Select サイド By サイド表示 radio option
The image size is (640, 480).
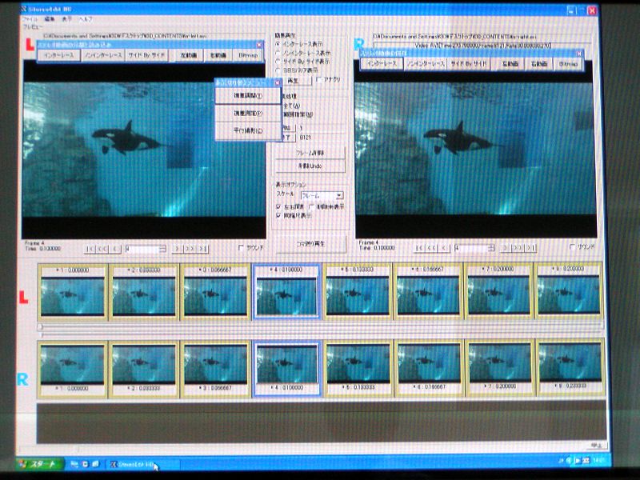pos(278,60)
